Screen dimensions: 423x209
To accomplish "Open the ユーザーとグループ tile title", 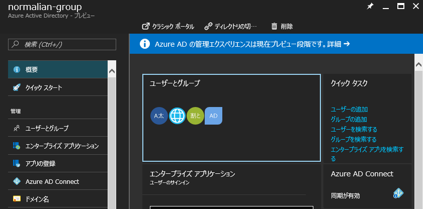I will tap(175, 83).
